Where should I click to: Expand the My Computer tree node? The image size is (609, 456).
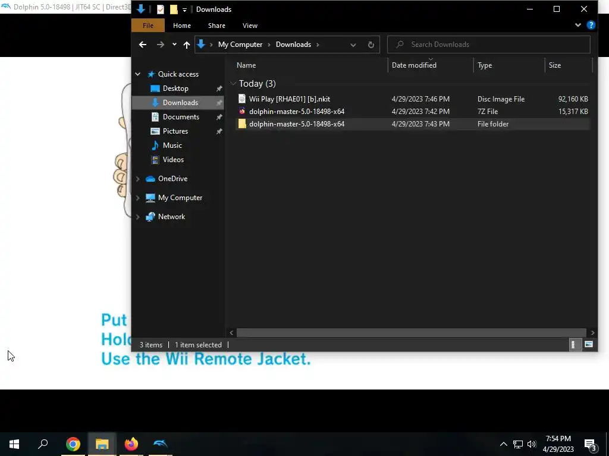click(x=138, y=198)
